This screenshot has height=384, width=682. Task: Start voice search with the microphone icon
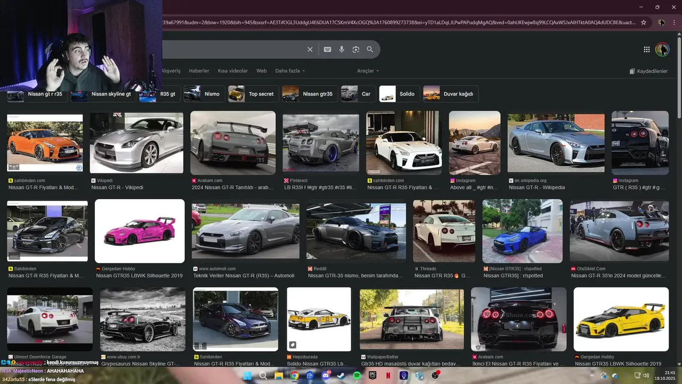click(x=342, y=50)
